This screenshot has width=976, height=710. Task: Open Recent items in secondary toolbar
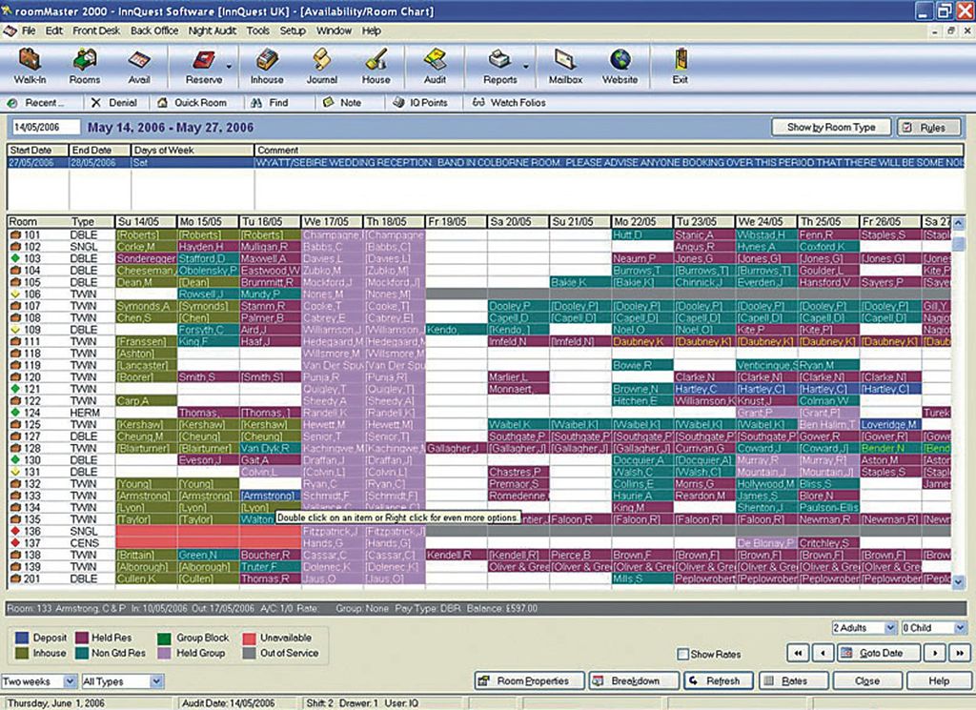[x=36, y=103]
